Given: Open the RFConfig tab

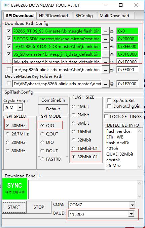Looking at the screenshot, I should [84, 15].
